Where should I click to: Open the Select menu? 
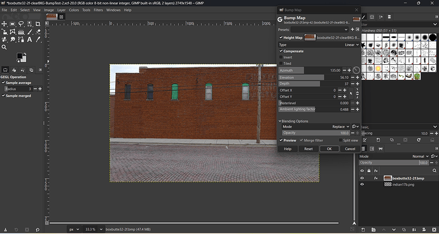click(25, 10)
